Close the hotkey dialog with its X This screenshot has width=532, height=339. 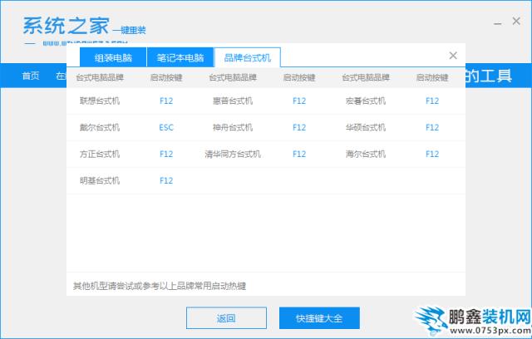tap(453, 56)
